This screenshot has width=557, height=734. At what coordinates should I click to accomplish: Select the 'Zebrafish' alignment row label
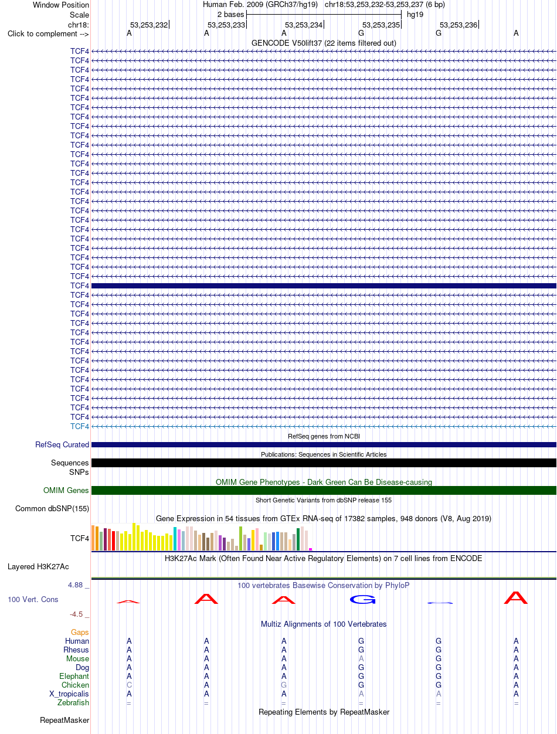73,703
